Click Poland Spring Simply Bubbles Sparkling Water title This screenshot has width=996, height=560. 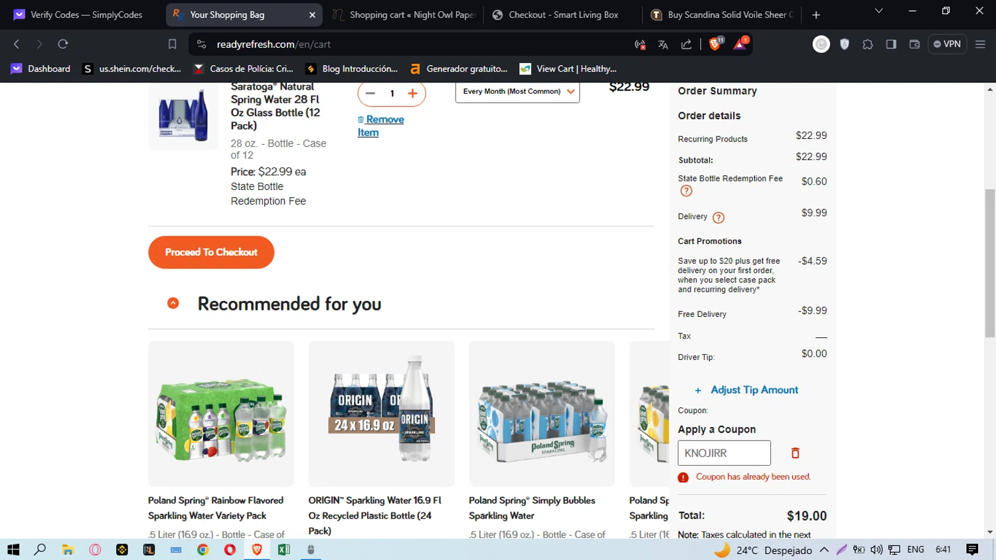pyautogui.click(x=532, y=508)
